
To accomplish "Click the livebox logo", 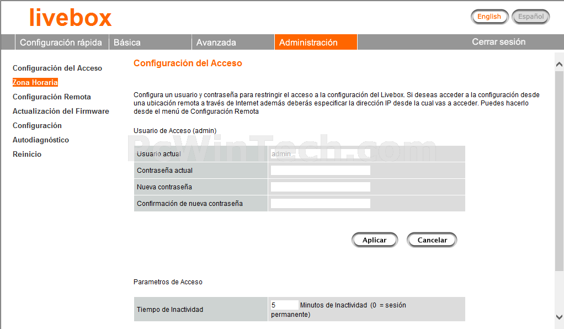I will click(x=71, y=18).
